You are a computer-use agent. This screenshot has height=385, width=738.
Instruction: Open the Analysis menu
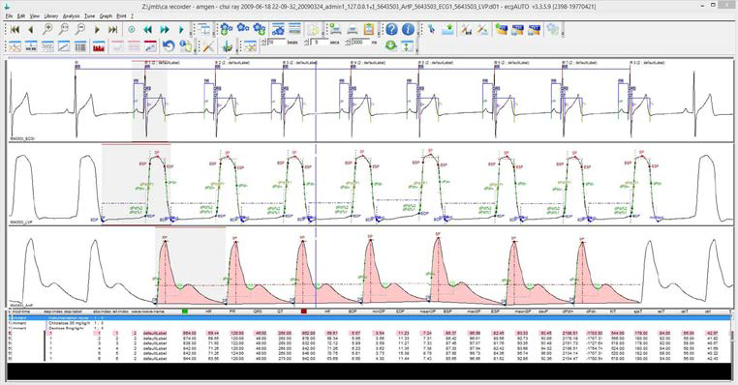coord(72,16)
